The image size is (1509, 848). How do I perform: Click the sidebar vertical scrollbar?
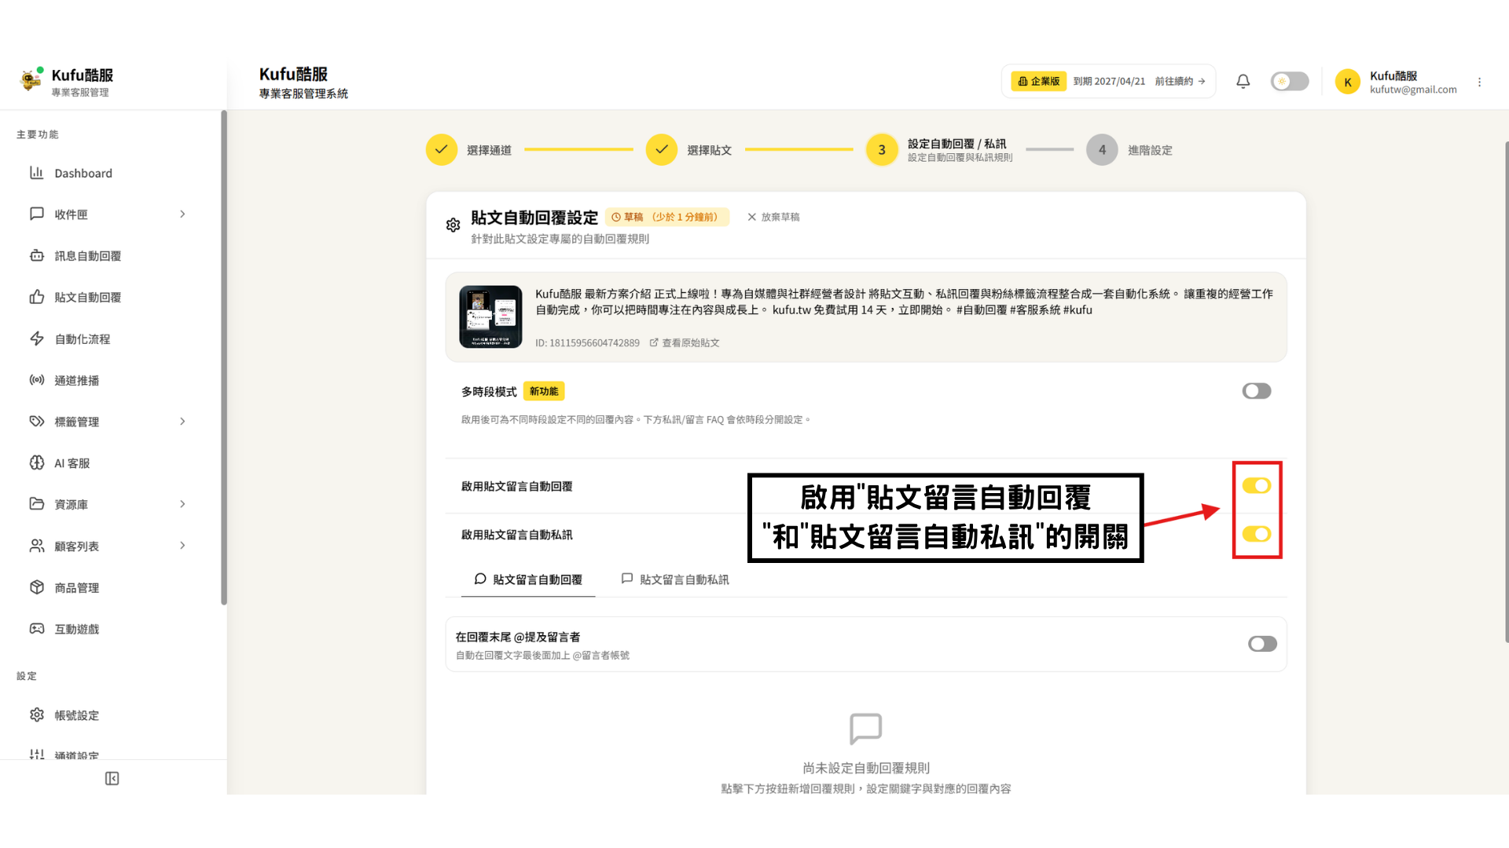tap(224, 357)
